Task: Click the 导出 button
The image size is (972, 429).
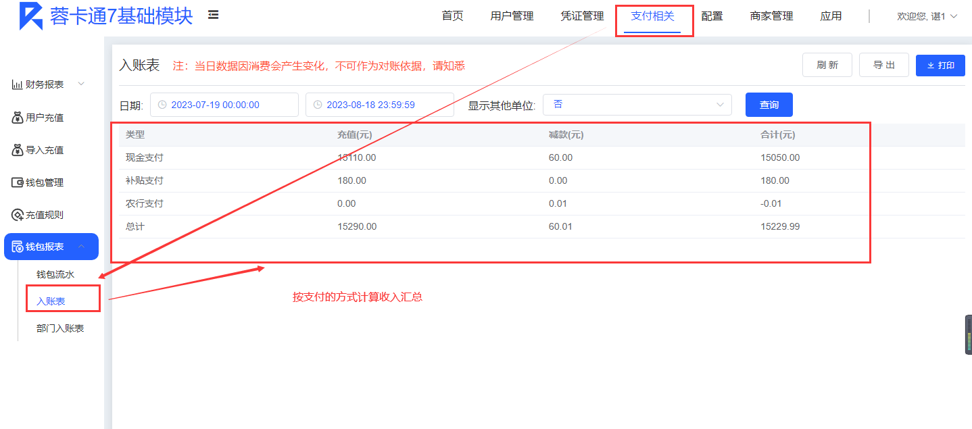Action: (x=883, y=65)
